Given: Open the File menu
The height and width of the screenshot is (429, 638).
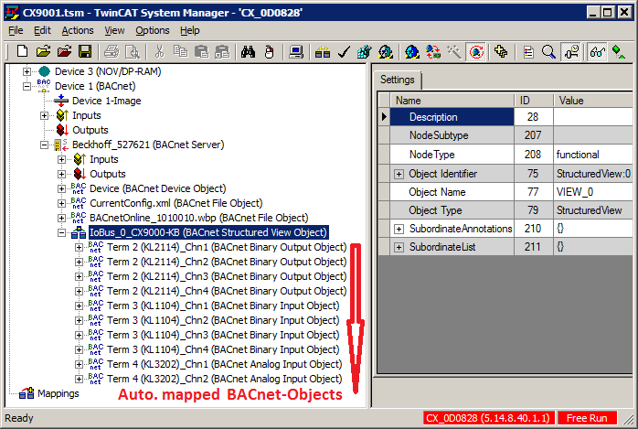Looking at the screenshot, I should (16, 30).
